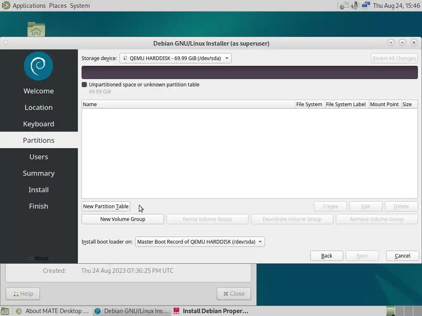Switch to Debian GNU/Linux Installer taskbar item
The height and width of the screenshot is (316, 422).
[132, 311]
